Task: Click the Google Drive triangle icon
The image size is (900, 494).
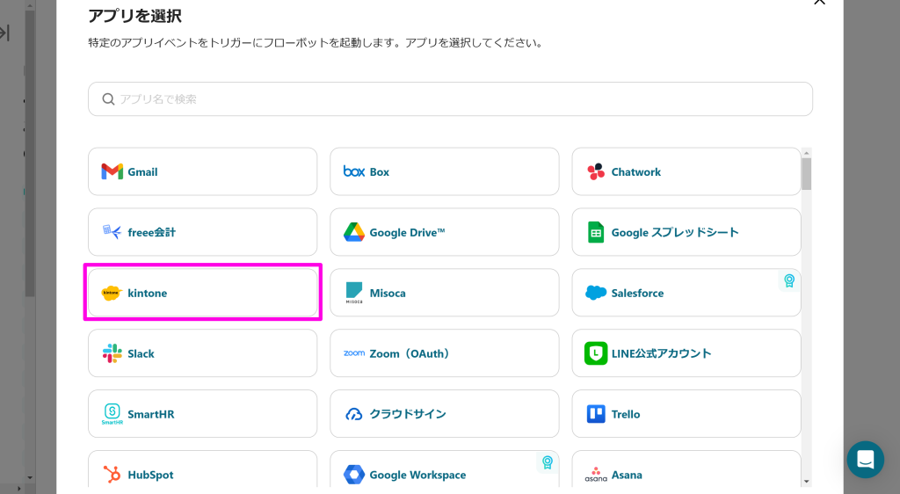Action: [354, 232]
